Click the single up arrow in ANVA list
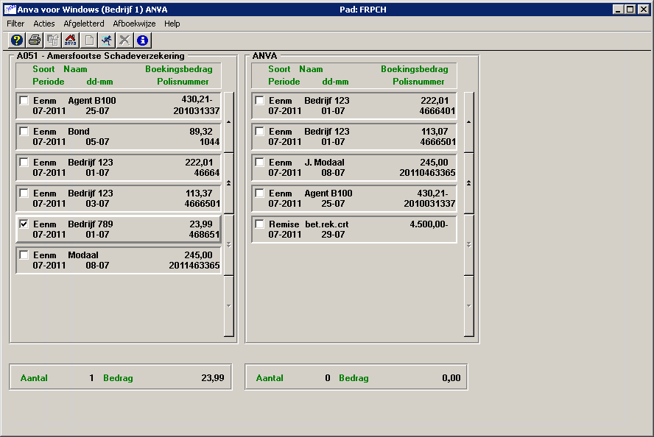The image size is (654, 437). pyautogui.click(x=469, y=121)
